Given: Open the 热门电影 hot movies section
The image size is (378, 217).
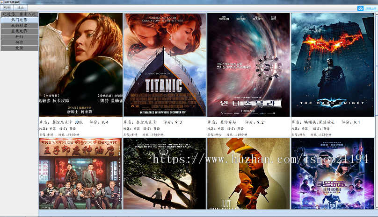Looking at the screenshot, I should click(19, 20).
